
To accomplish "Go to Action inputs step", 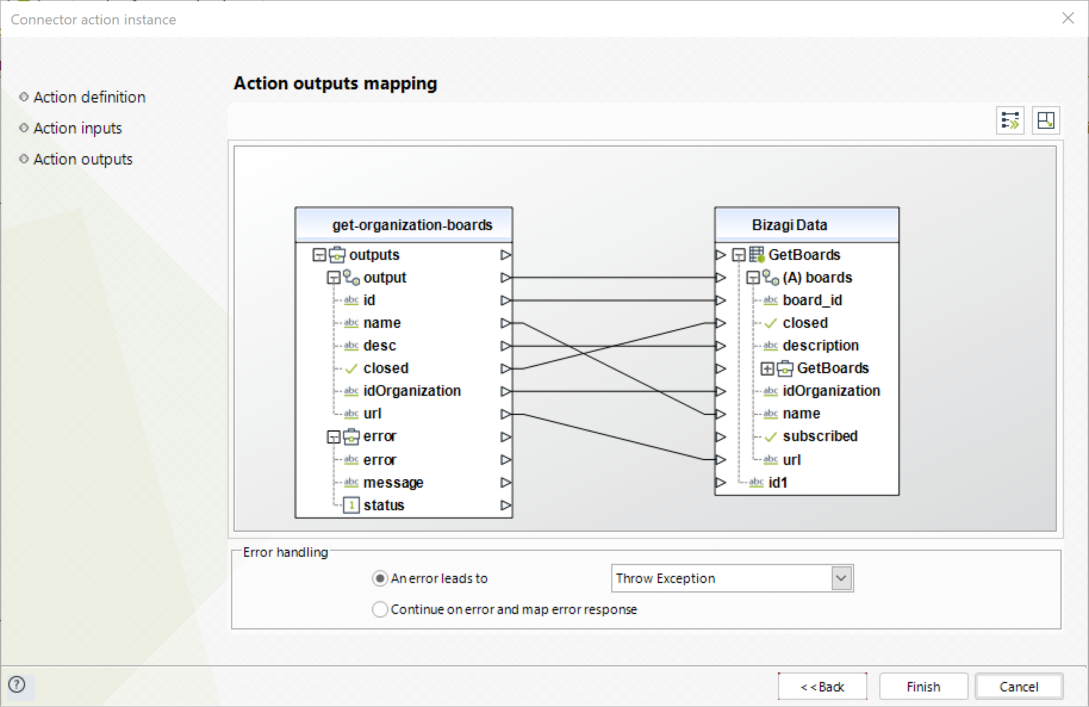I will [x=77, y=128].
